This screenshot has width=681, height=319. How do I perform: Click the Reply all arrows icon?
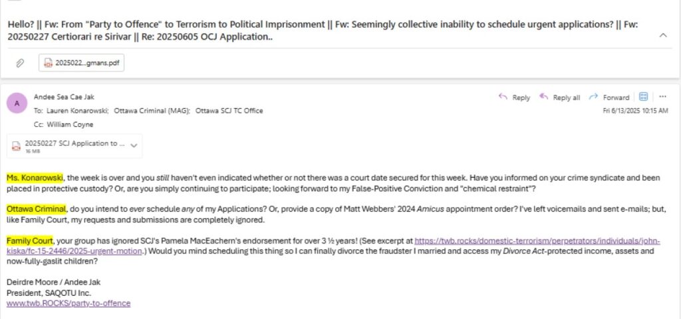tap(544, 97)
